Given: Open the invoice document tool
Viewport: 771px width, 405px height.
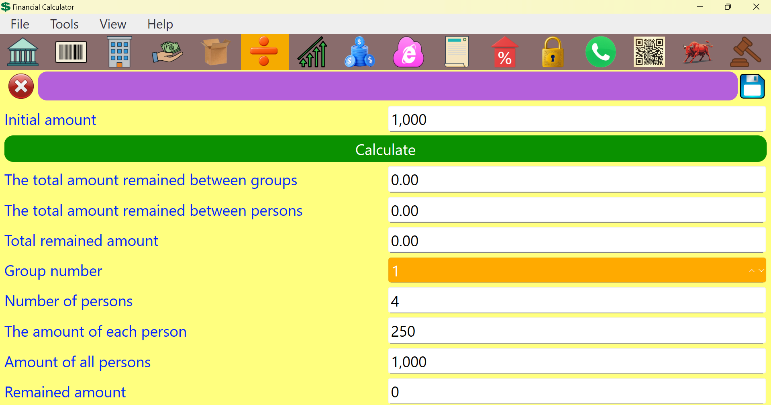Looking at the screenshot, I should (457, 52).
